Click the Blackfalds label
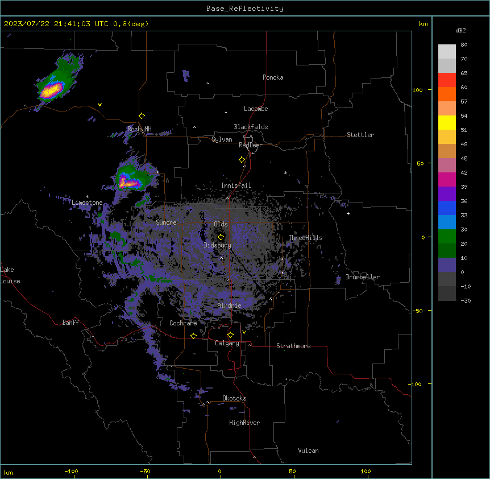Screen dimensions: 490x479 click(x=251, y=127)
